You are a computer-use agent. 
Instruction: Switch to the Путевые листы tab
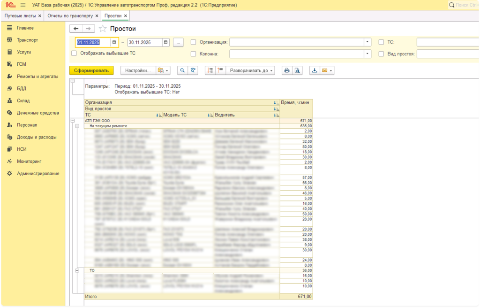[20, 15]
